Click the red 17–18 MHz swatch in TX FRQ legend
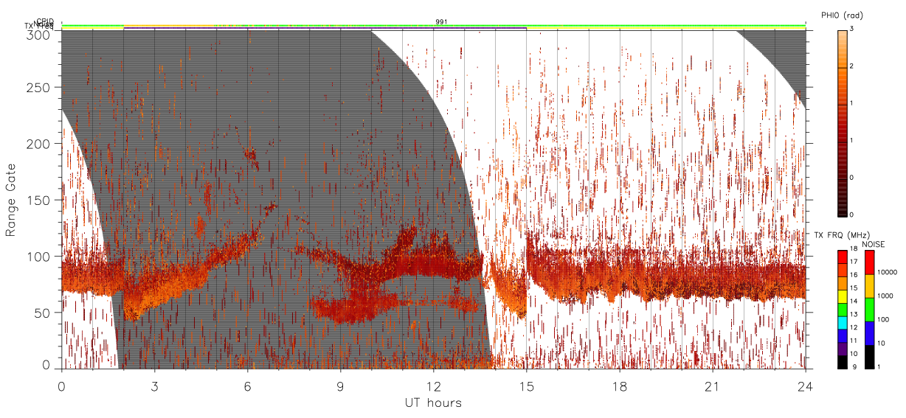 pos(843,257)
